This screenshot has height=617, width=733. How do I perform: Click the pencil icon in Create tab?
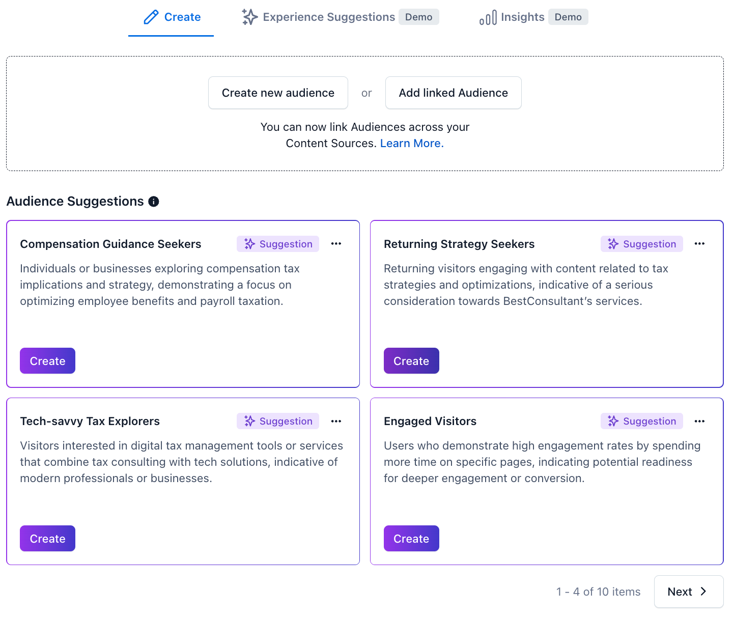tap(151, 17)
